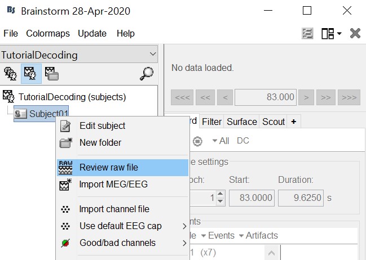The height and width of the screenshot is (260, 366).
Task: Close all figures with X icon
Action: coord(355,33)
